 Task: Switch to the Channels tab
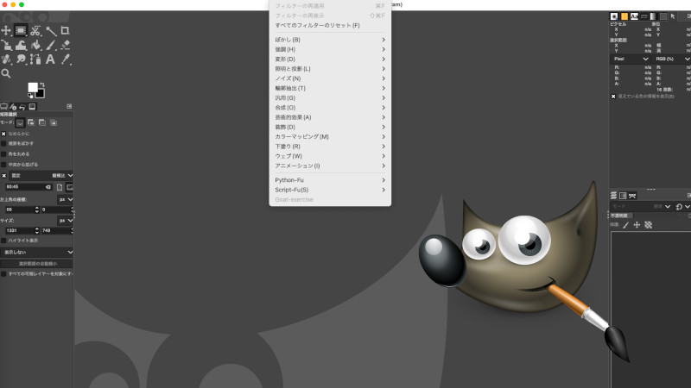click(x=623, y=196)
